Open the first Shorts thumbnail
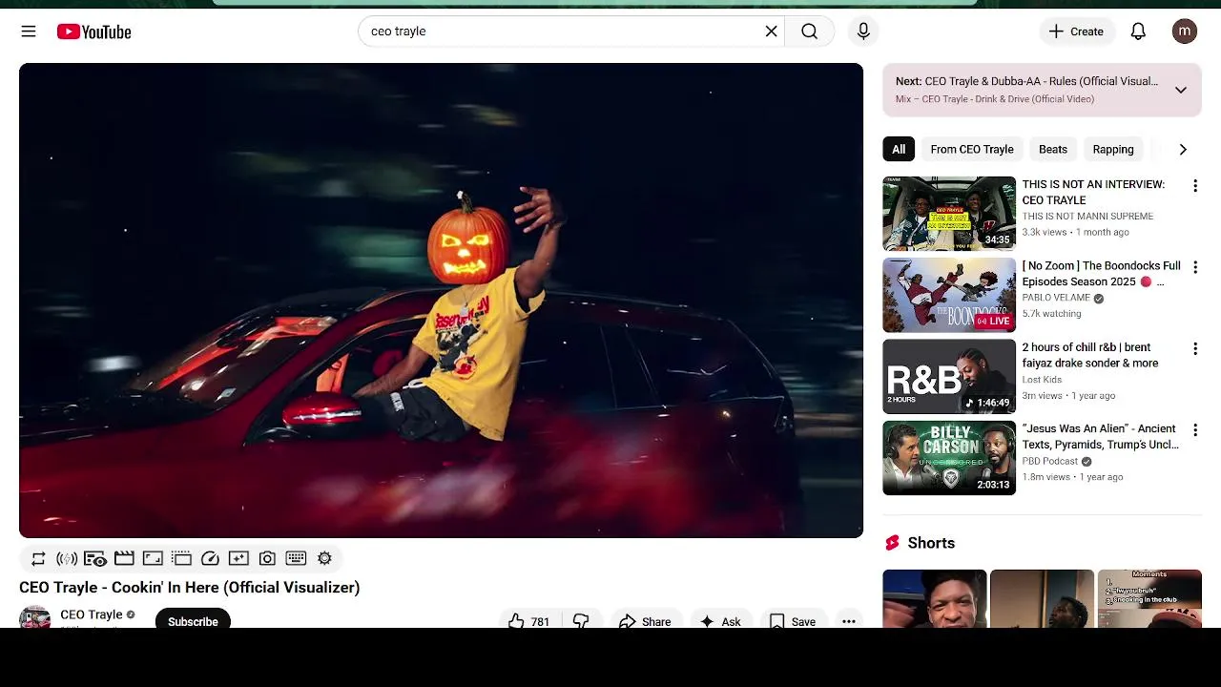 (935, 598)
